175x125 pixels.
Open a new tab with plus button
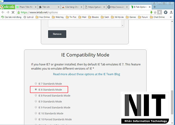pos(155,7)
